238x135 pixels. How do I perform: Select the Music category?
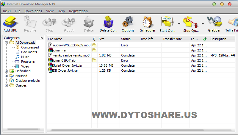tap(25, 57)
